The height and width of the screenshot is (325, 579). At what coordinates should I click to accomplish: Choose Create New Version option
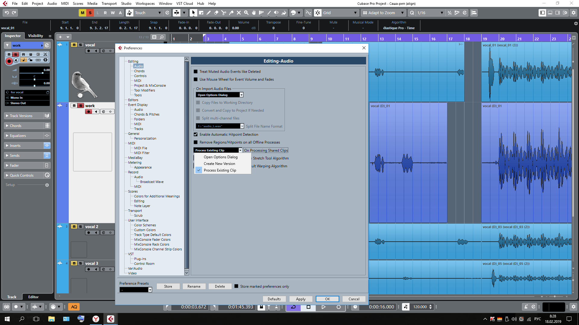point(219,164)
